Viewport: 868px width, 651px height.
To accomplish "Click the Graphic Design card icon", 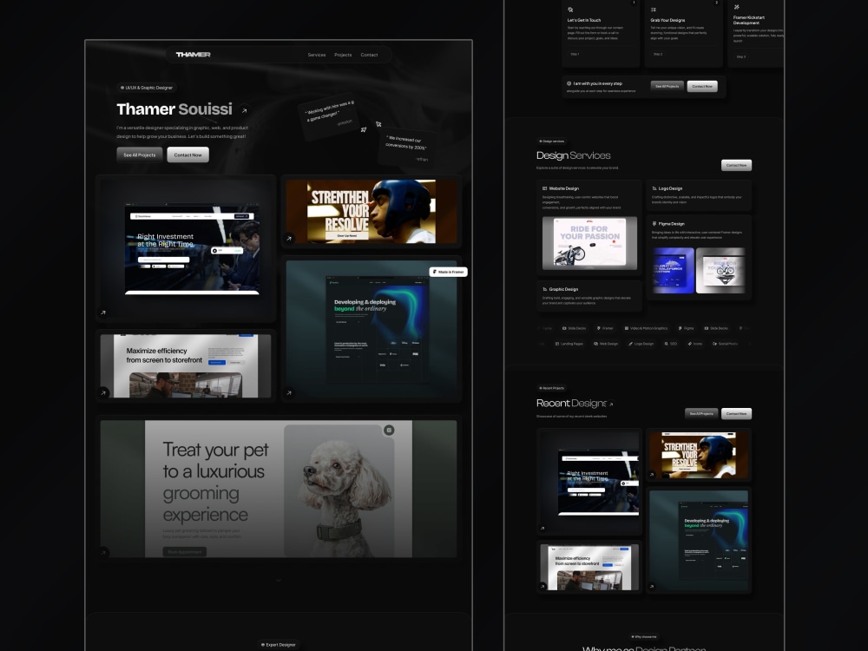I will click(545, 289).
